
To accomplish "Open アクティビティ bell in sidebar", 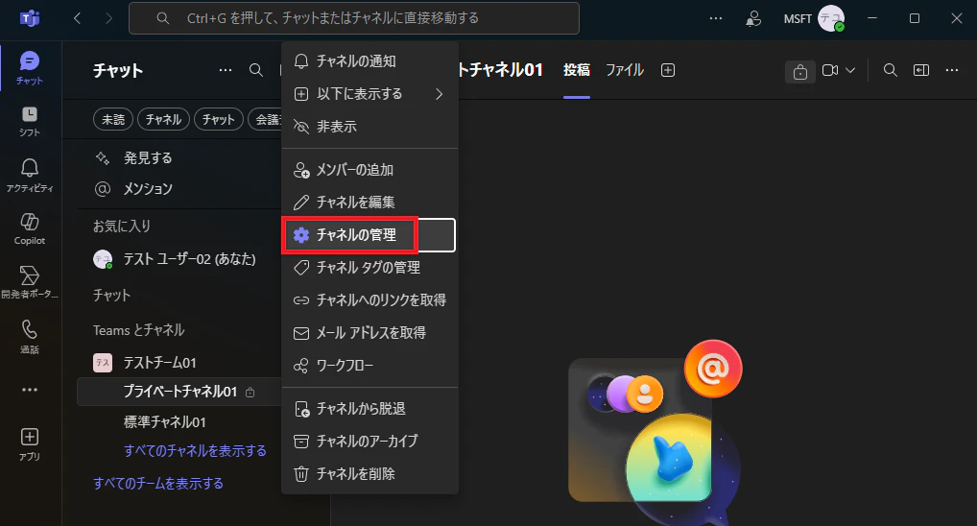I will 30,175.
